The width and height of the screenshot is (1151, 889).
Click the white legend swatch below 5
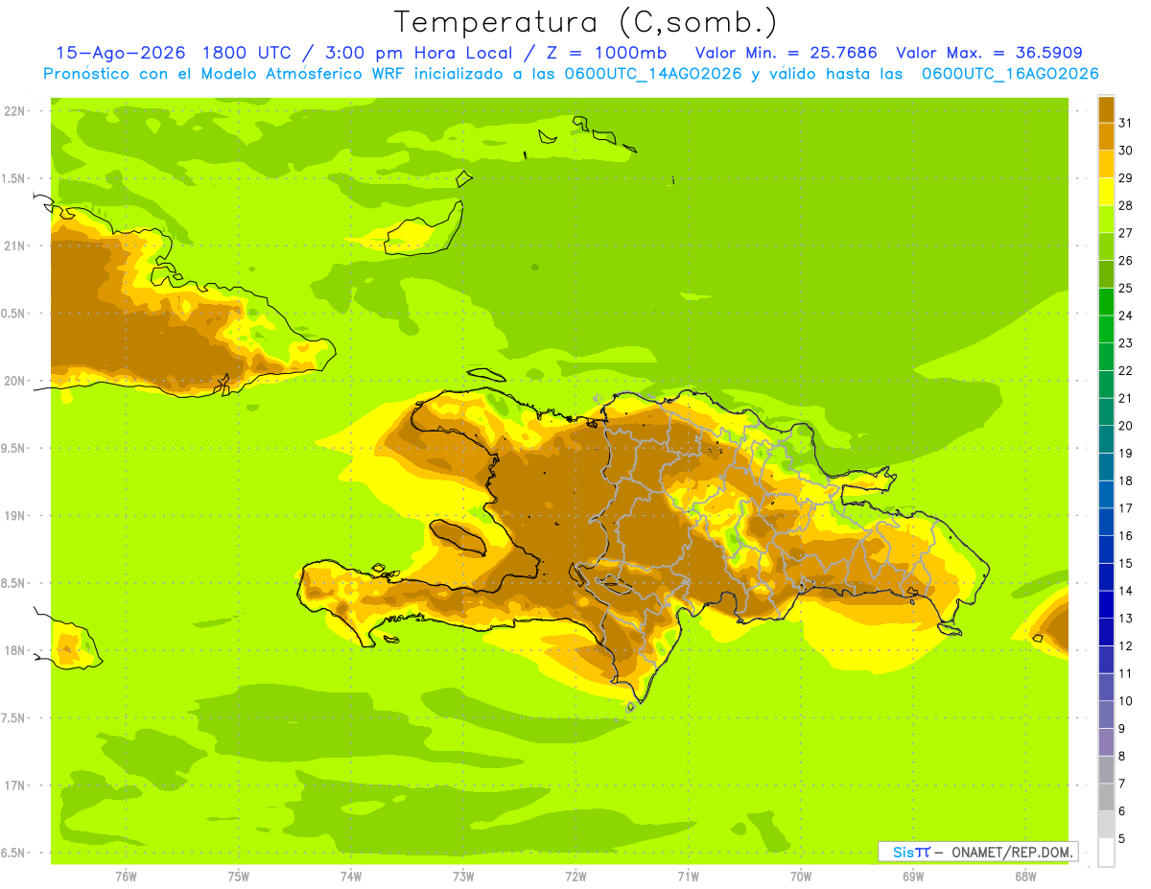1106,852
